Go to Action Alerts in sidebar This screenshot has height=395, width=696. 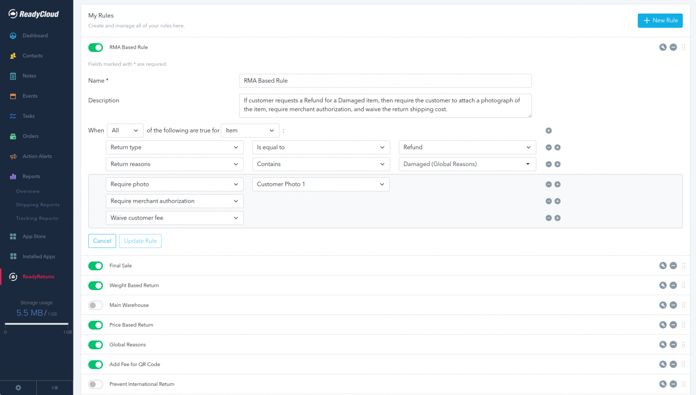(x=37, y=156)
